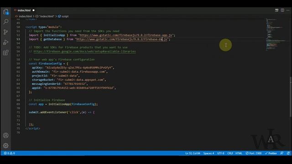Click the messagingSenderId property line

tap(60, 84)
